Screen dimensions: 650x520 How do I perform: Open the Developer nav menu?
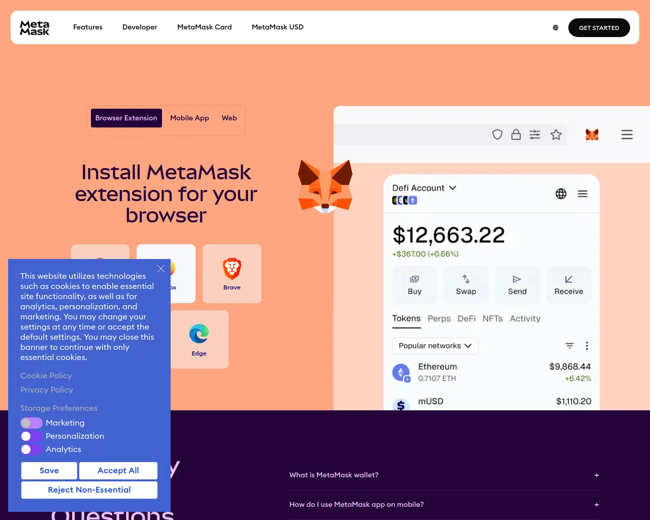tap(140, 27)
